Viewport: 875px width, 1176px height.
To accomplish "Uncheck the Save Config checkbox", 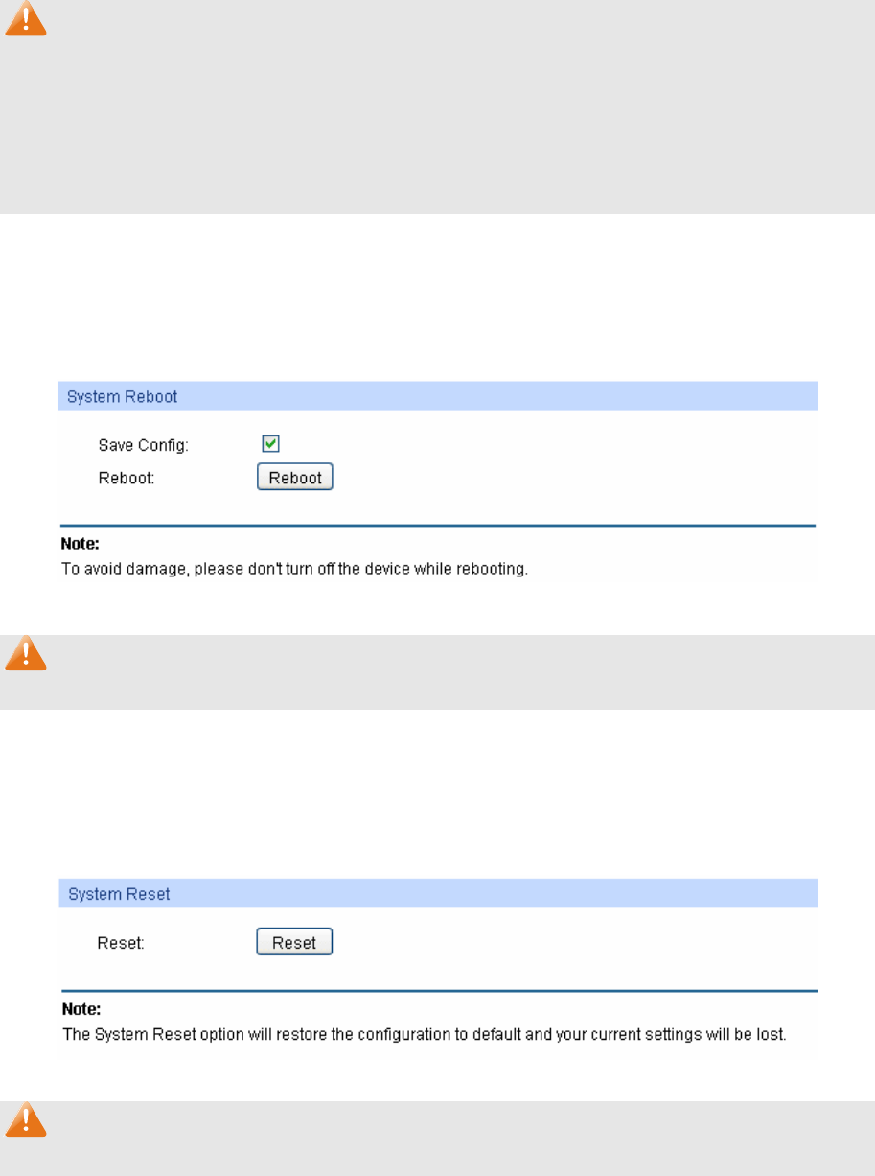I will point(271,443).
